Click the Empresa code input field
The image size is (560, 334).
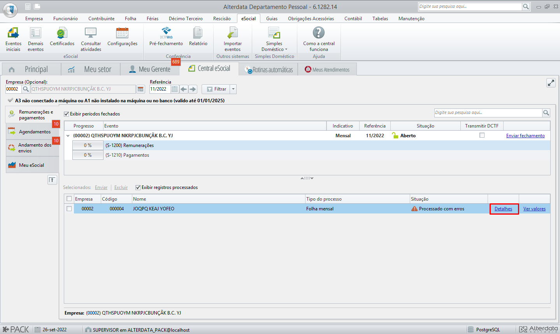14,89
